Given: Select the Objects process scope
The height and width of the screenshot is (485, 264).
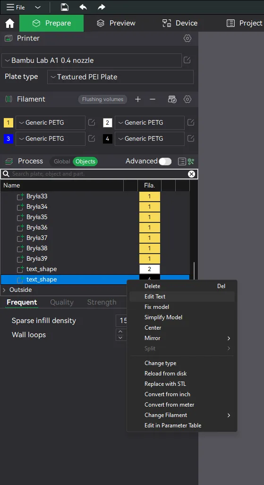Looking at the screenshot, I should click(85, 162).
